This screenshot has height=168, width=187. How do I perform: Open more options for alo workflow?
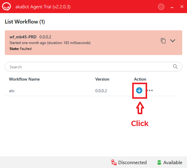[150, 90]
